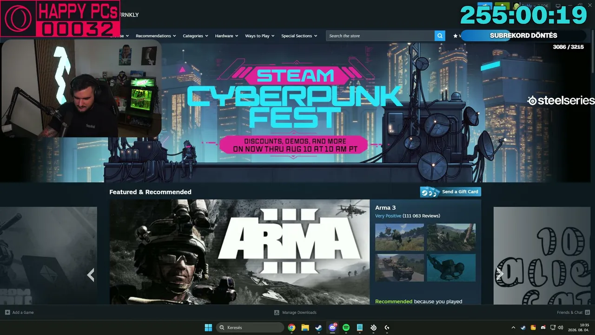View the Arma 3 armored vehicles screenshot
Image resolution: width=595 pixels, height=335 pixels.
[399, 268]
